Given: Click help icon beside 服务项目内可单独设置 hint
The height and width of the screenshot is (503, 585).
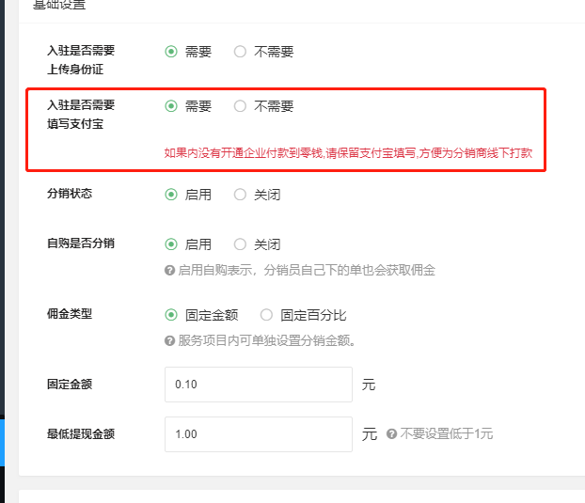Looking at the screenshot, I should [169, 340].
